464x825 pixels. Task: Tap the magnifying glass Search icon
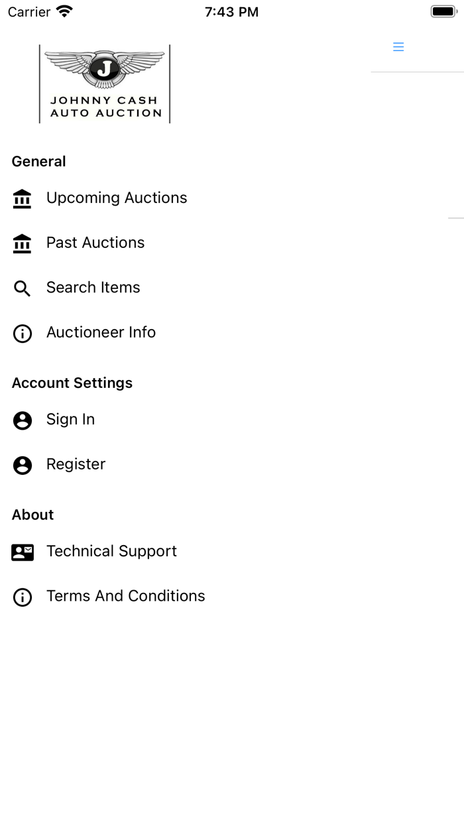pyautogui.click(x=22, y=288)
